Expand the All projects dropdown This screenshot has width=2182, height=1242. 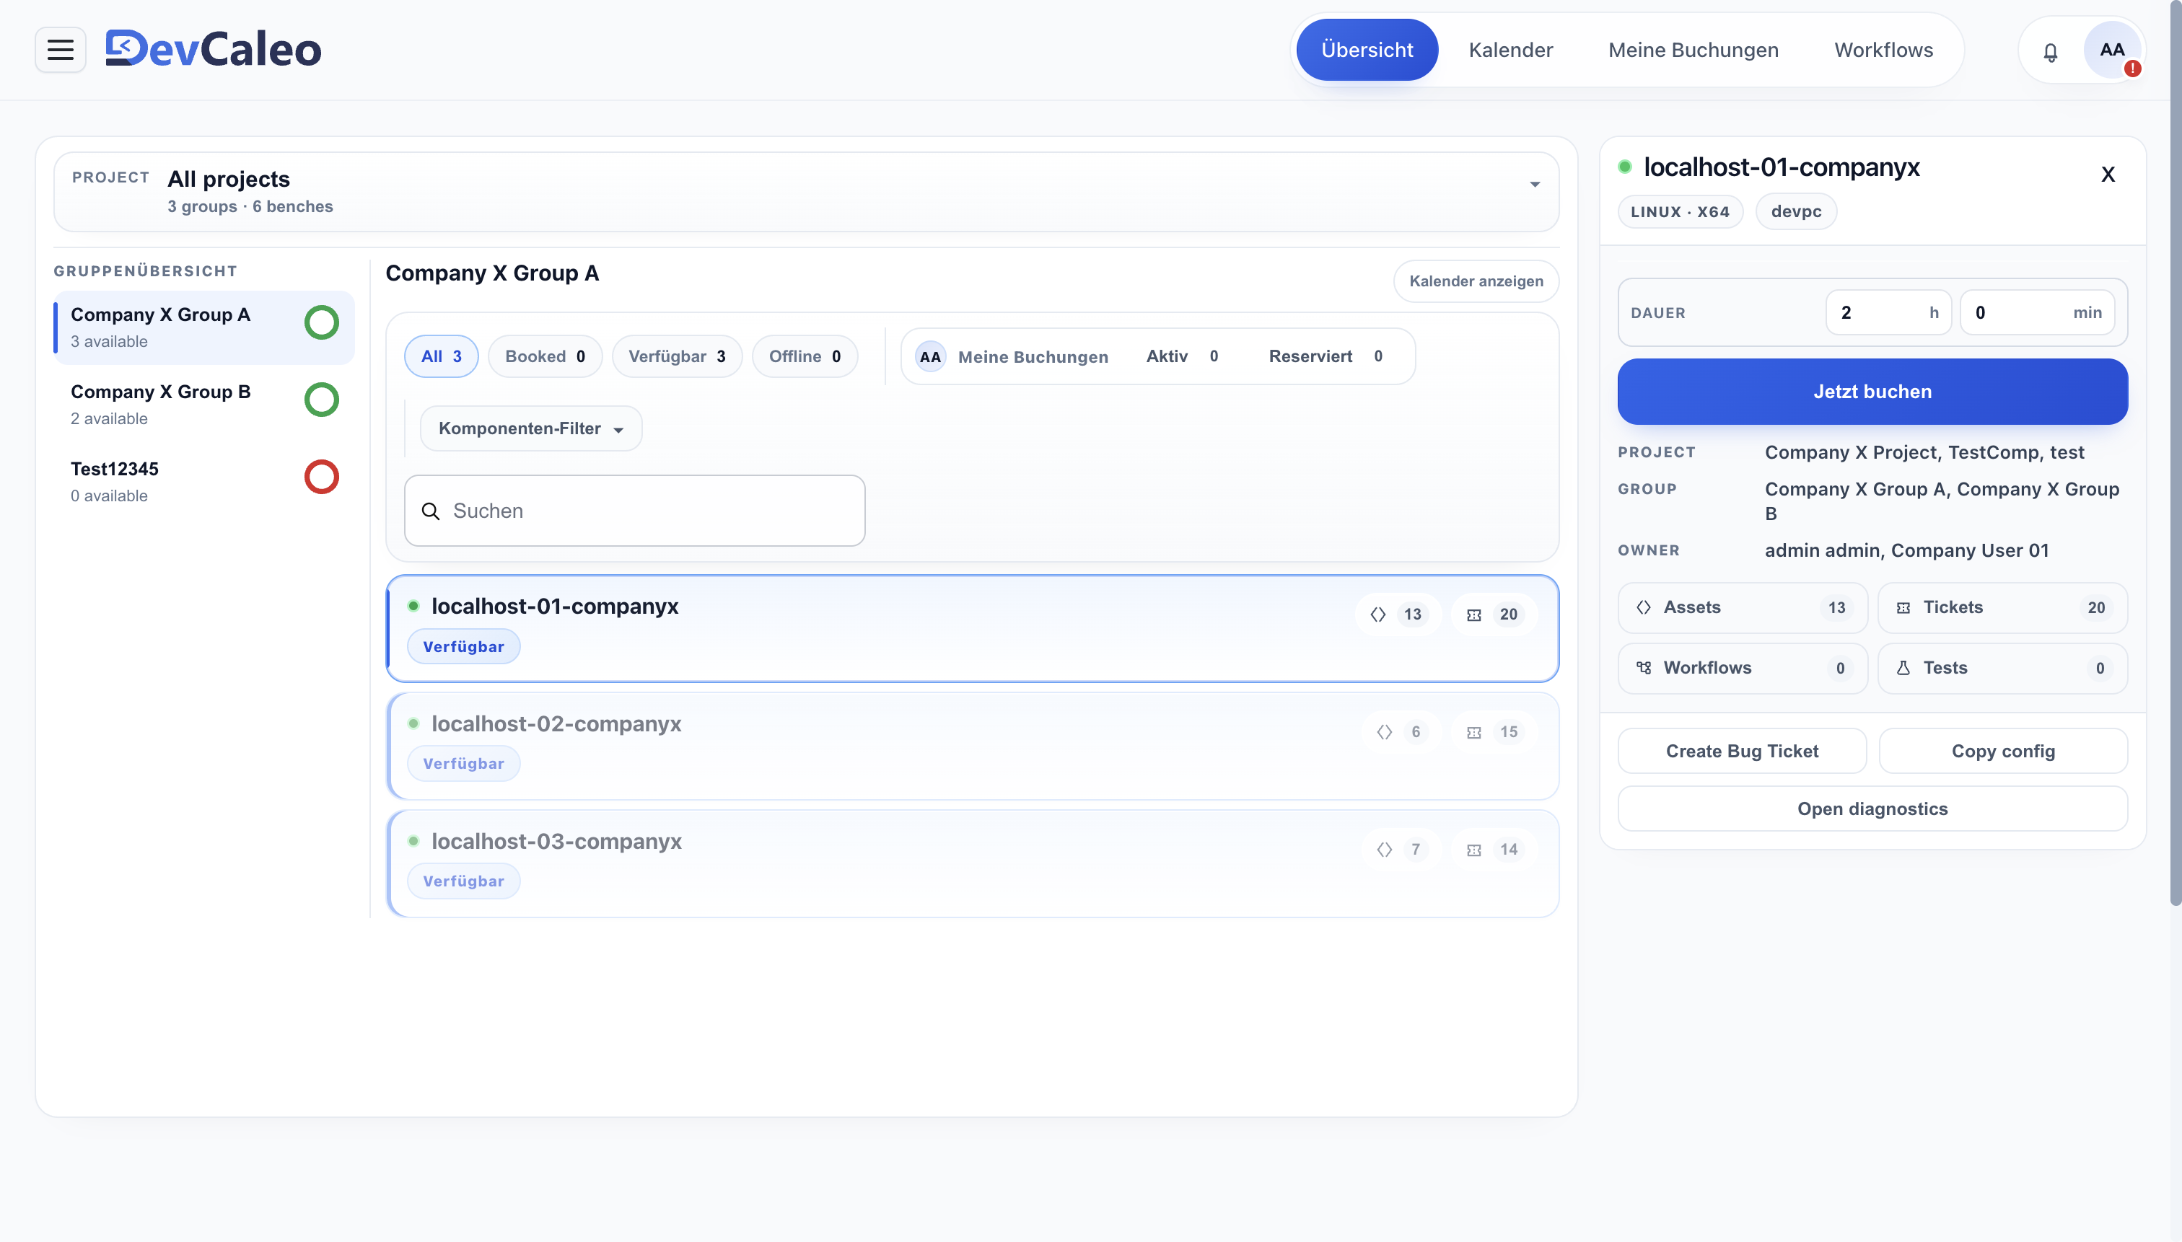pyautogui.click(x=807, y=192)
